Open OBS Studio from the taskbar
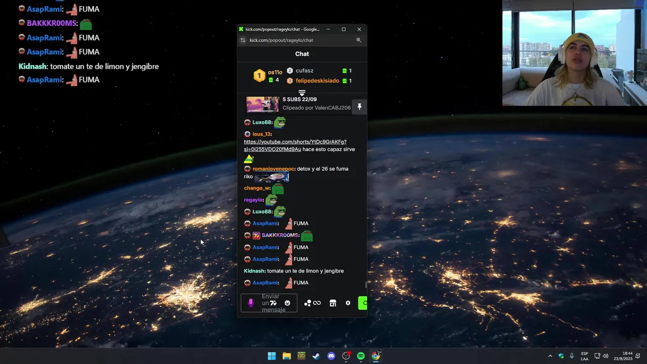The height and width of the screenshot is (364, 647). pyautogui.click(x=346, y=356)
